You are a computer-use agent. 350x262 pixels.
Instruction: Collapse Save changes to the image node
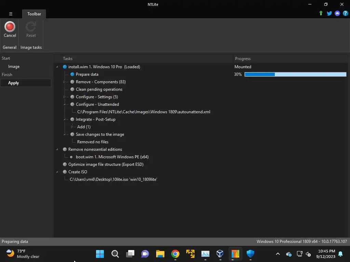(x=65, y=134)
